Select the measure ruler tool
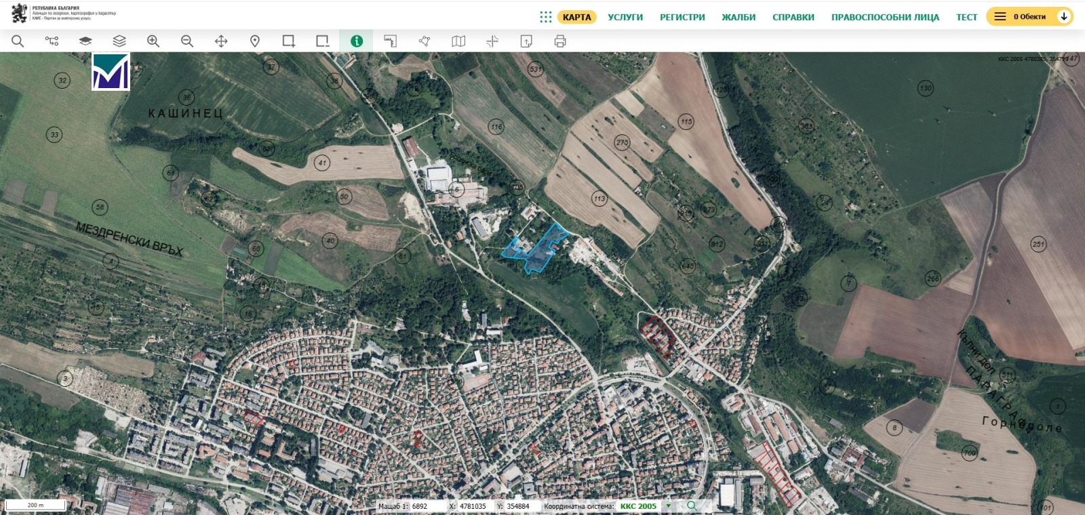 coord(390,41)
